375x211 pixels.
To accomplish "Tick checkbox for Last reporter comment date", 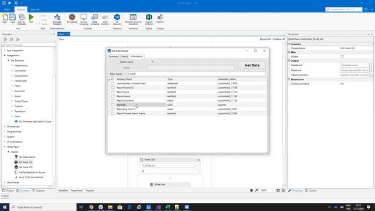I will click(x=113, y=83).
